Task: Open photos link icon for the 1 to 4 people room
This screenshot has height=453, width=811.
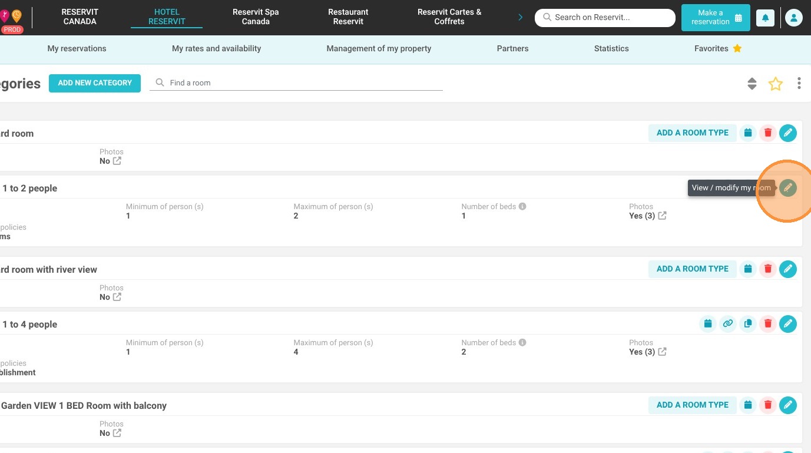Action: pos(663,352)
